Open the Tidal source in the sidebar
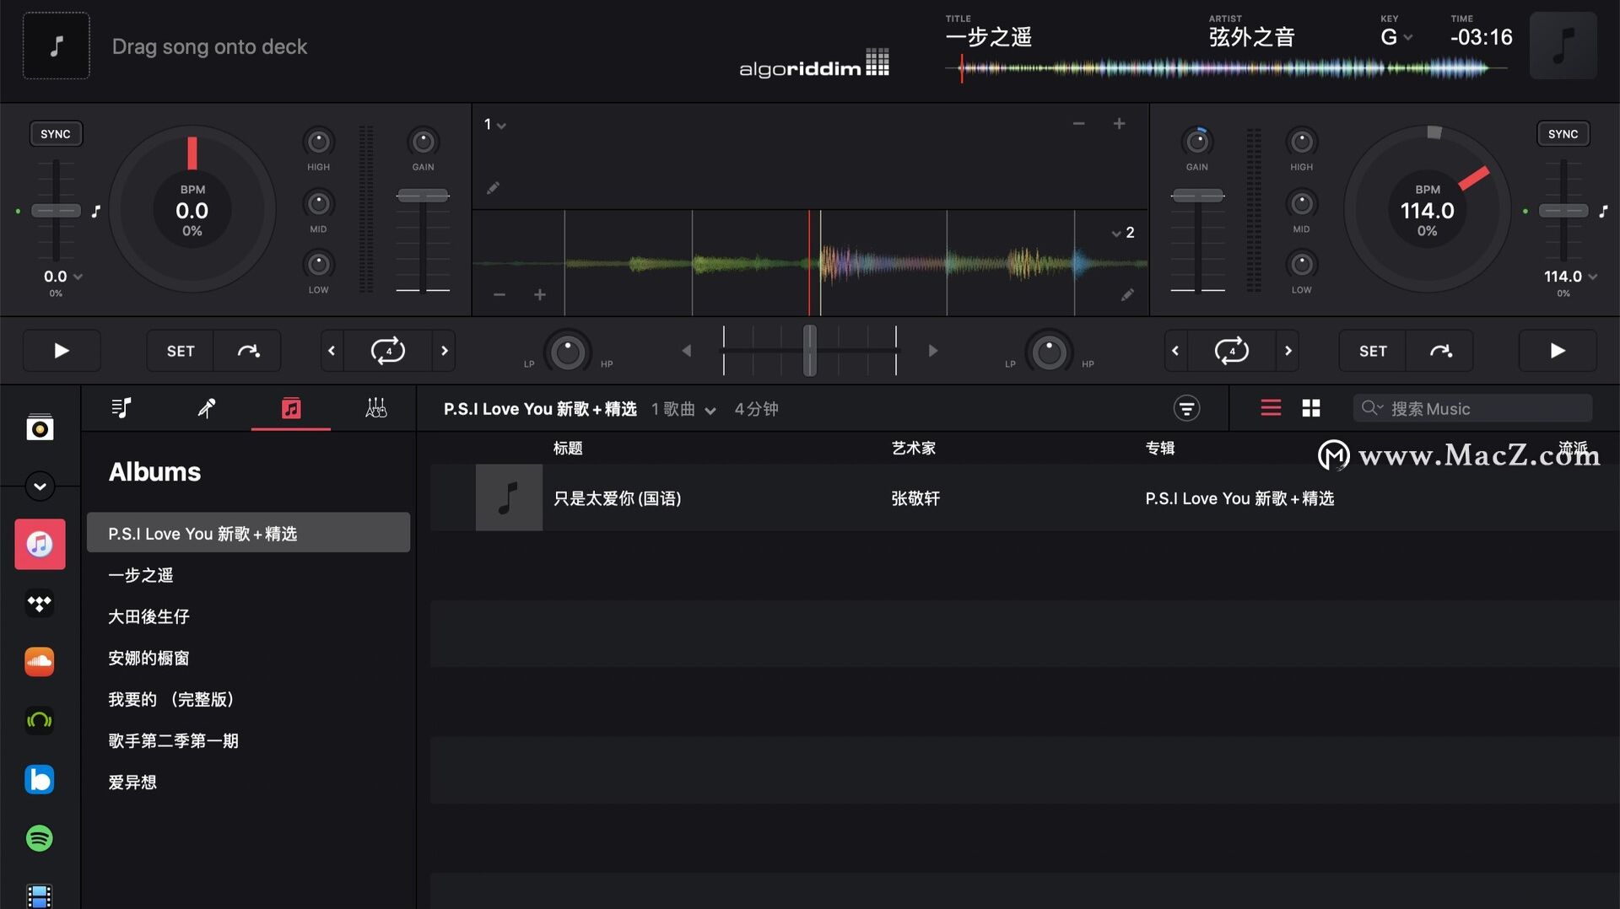Viewport: 1620px width, 909px height. (x=40, y=604)
